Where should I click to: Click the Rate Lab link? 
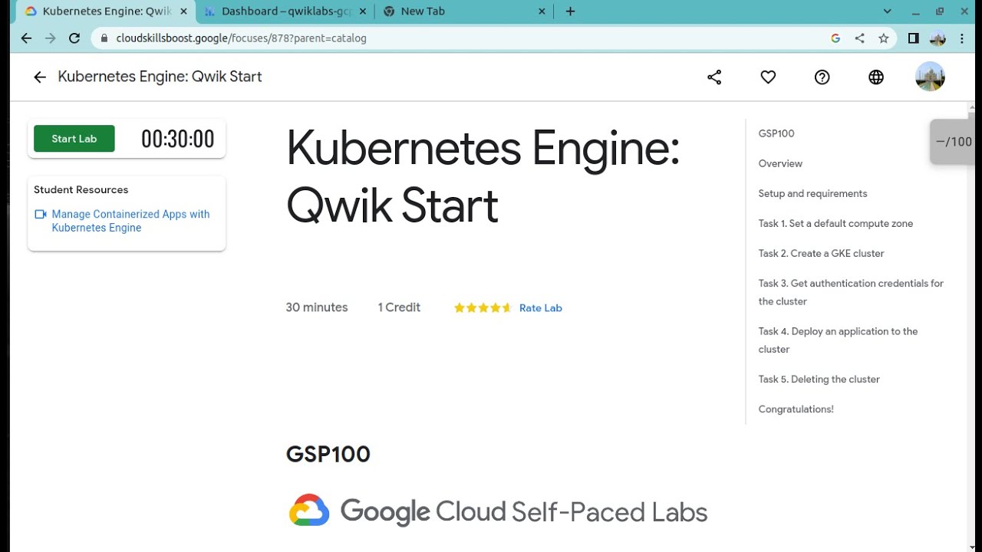pos(540,308)
